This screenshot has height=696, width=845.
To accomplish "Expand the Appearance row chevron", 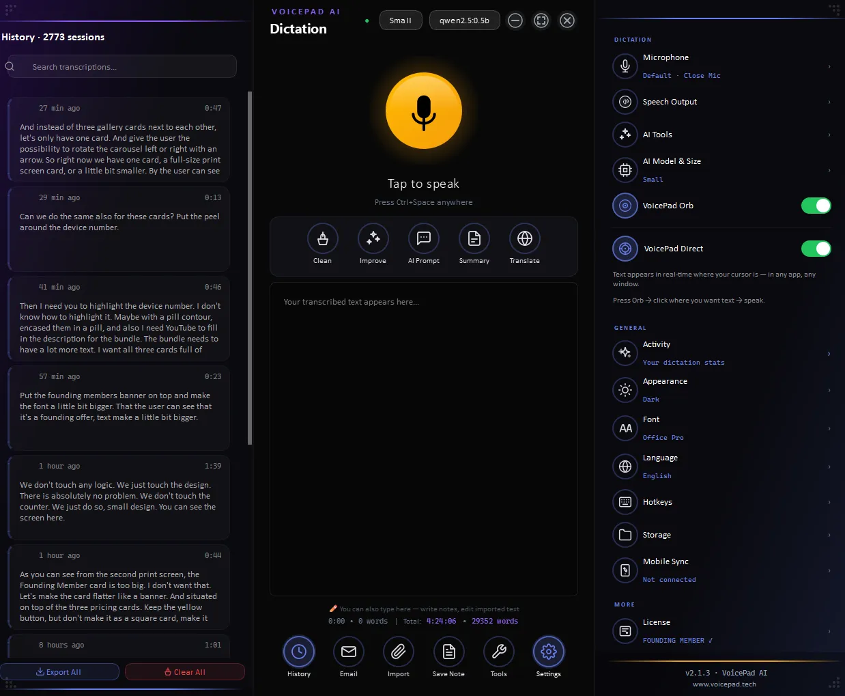I will (829, 390).
